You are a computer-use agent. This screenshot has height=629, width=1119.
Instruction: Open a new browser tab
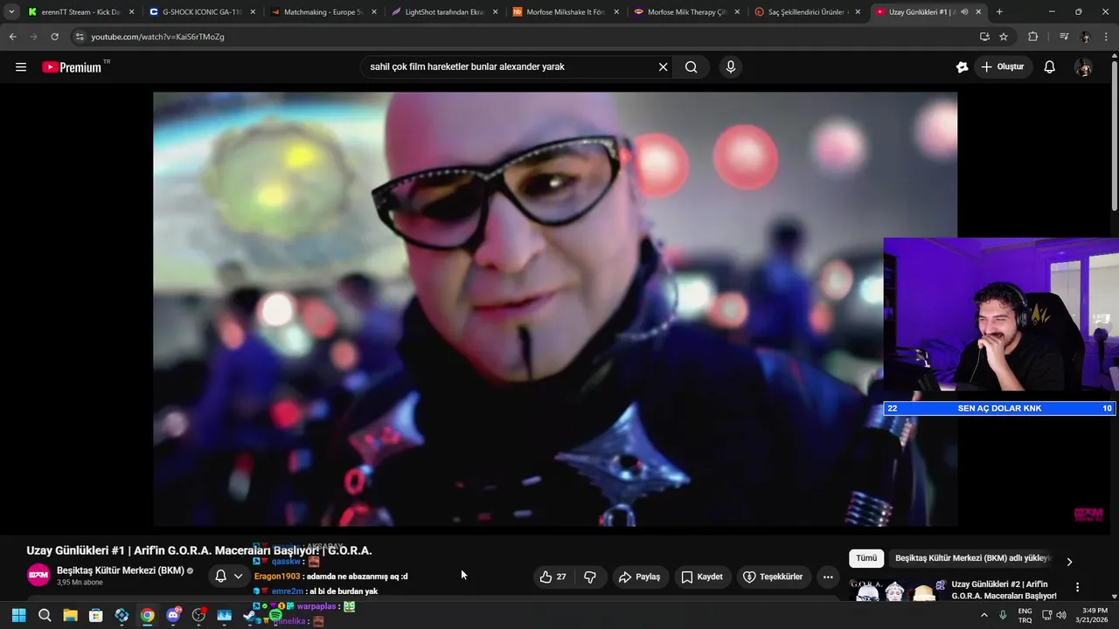click(999, 12)
